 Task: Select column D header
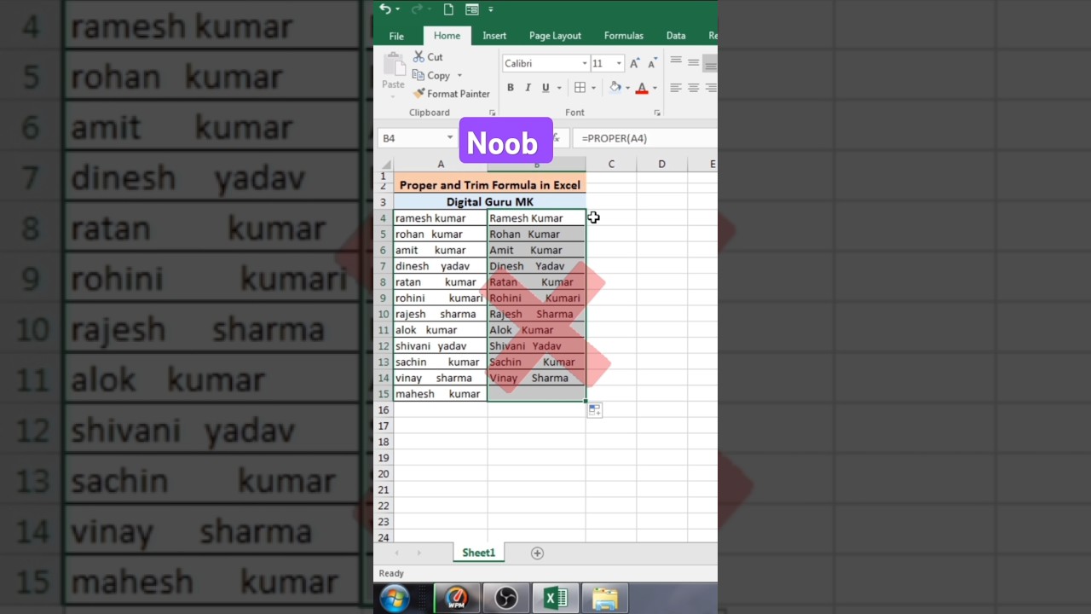click(x=661, y=164)
